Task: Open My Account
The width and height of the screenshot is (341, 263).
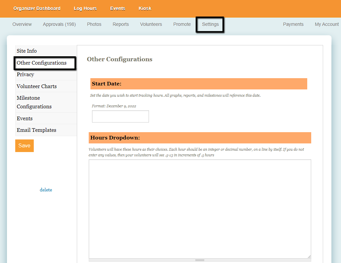Action: tap(326, 24)
